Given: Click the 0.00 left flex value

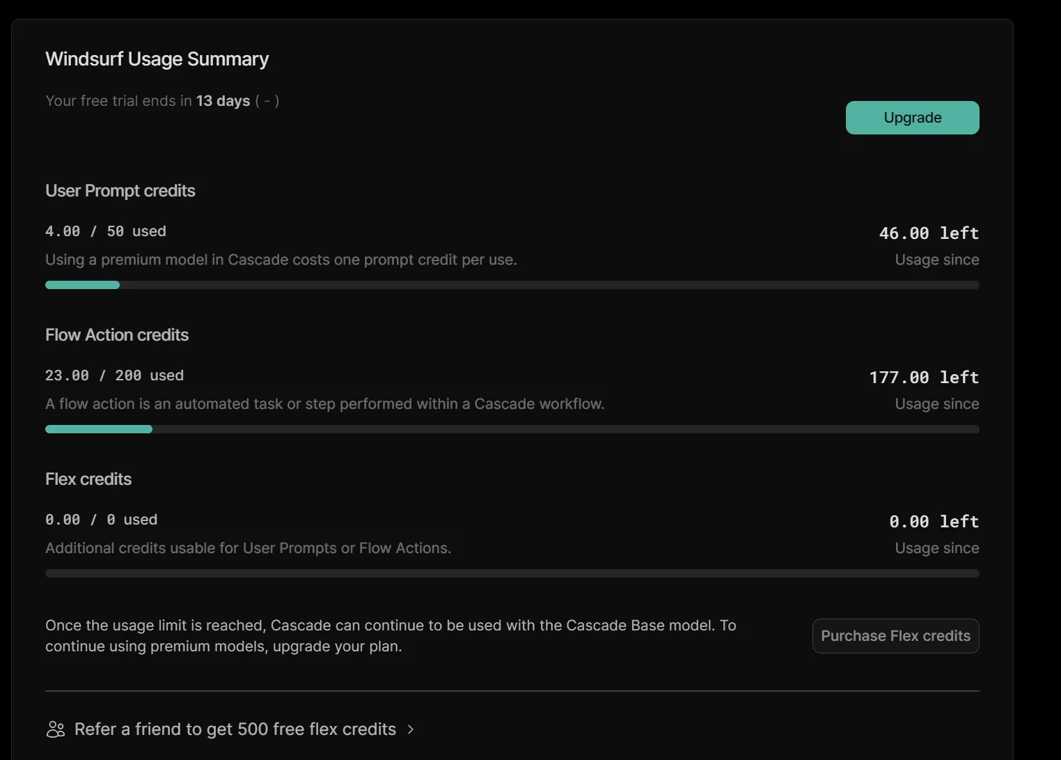Looking at the screenshot, I should click(934, 522).
